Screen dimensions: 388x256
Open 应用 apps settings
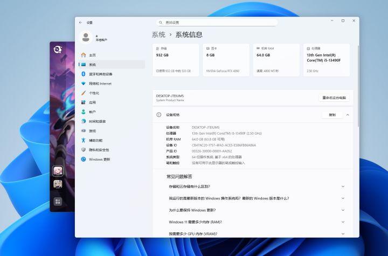(112, 102)
